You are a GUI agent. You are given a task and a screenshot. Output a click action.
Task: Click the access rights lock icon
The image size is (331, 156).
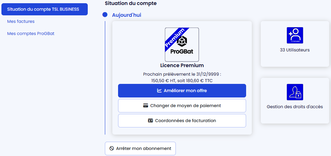295,92
